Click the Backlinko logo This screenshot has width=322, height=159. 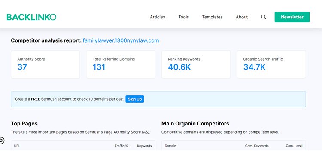31,17
